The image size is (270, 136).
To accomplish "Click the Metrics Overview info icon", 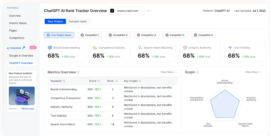I will pos(78,72).
